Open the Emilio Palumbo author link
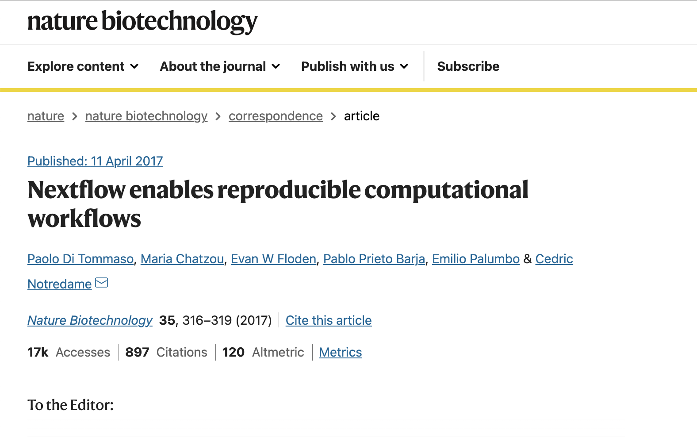Screen dimensions: 697x438 [x=476, y=259]
